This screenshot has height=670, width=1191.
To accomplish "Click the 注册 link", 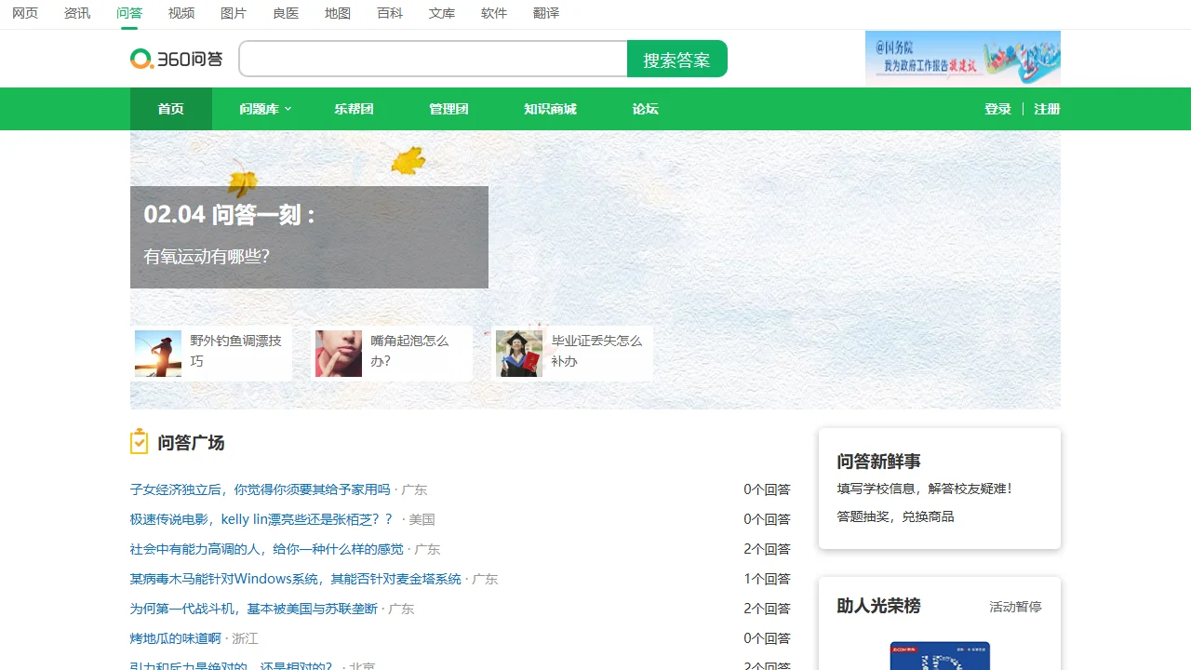I will point(1047,109).
